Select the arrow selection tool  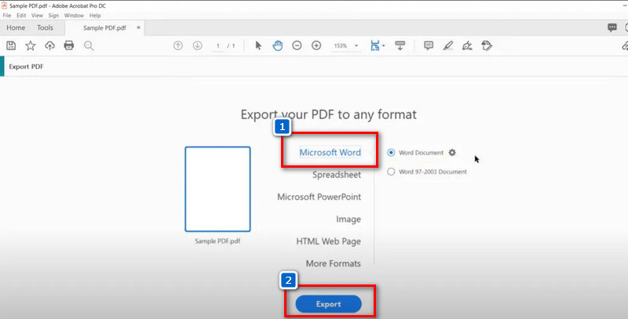click(258, 45)
